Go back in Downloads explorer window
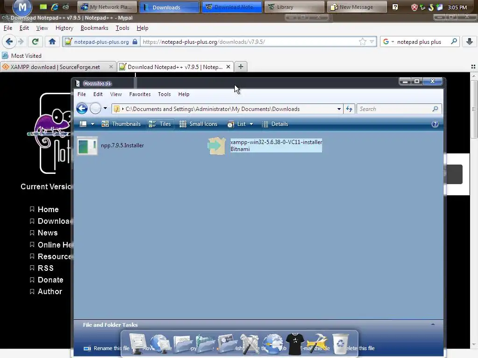Screen dimensions: 478x358 pyautogui.click(x=82, y=108)
